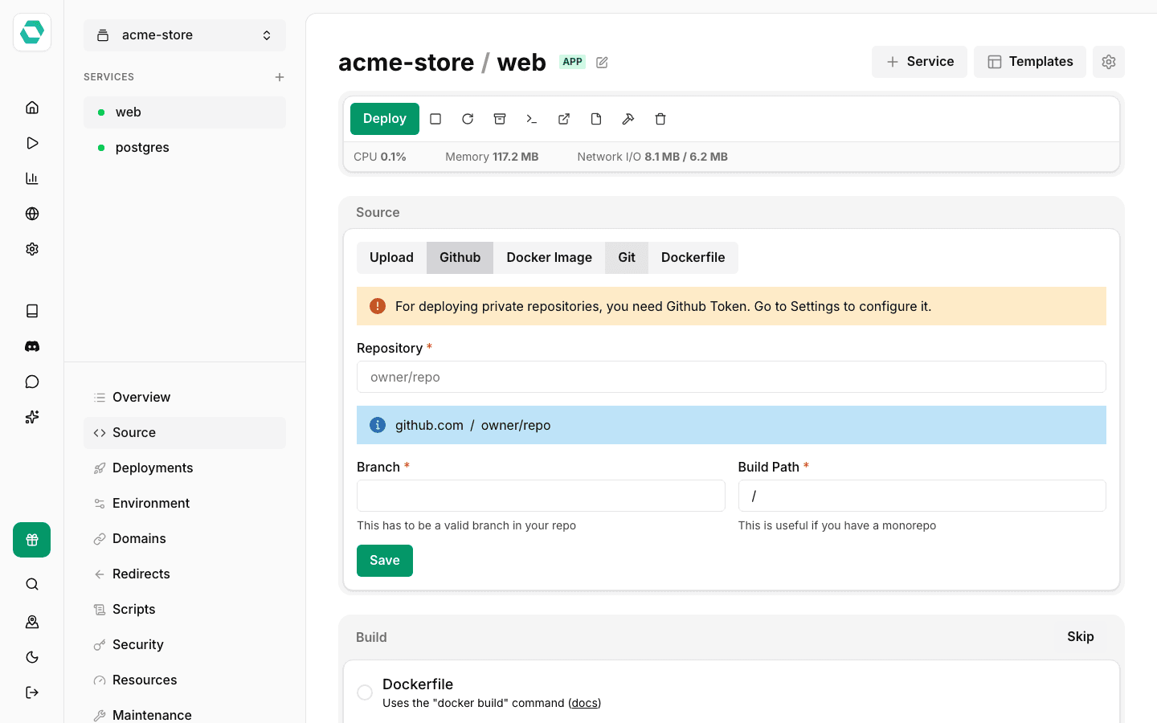
Task: Click the green Deploy button
Action: (x=385, y=119)
